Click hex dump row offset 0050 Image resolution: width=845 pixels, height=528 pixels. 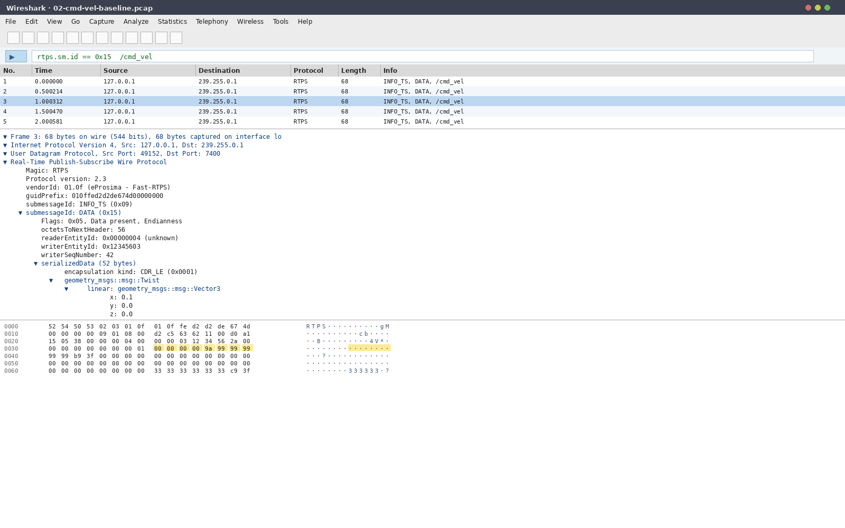pyautogui.click(x=11, y=364)
